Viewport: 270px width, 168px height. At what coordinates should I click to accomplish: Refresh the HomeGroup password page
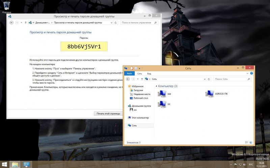tap(116, 23)
